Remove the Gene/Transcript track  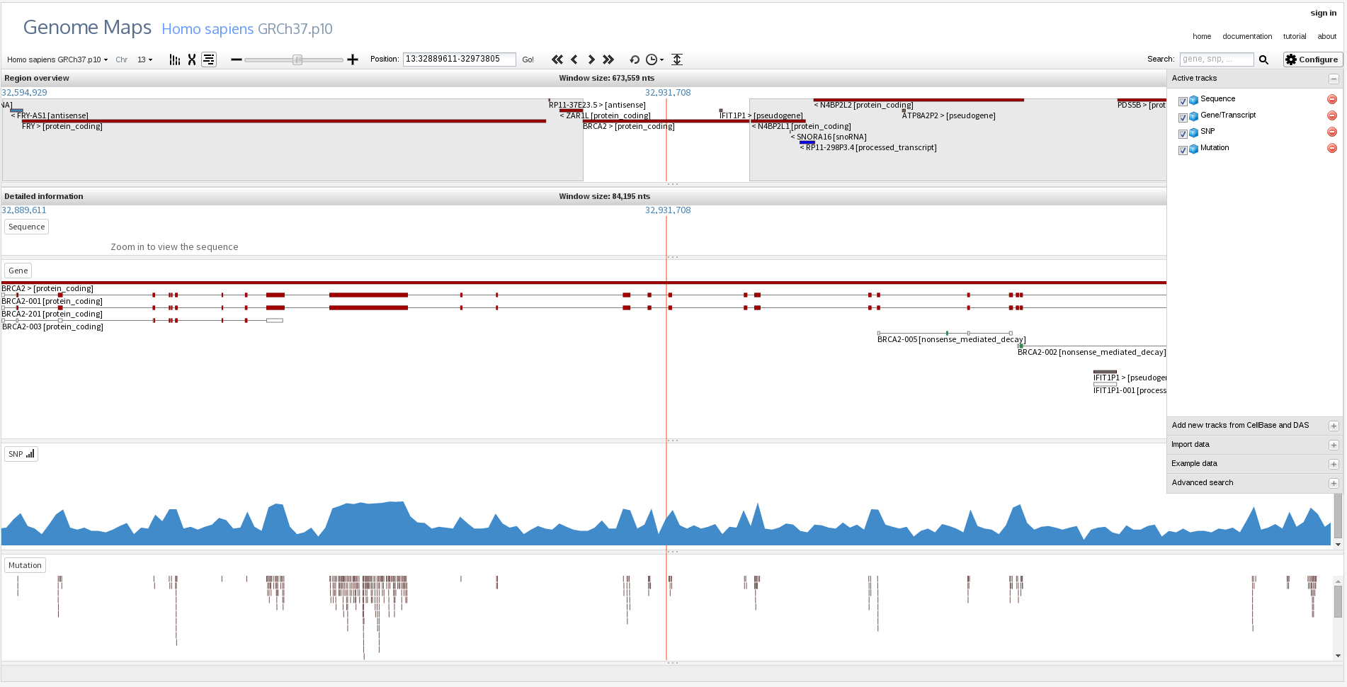1331,115
